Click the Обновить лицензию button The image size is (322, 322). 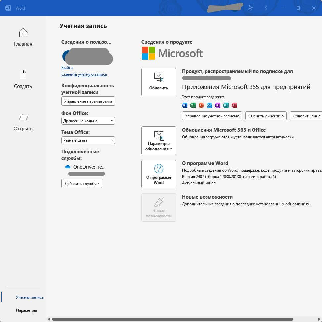(x=306, y=116)
